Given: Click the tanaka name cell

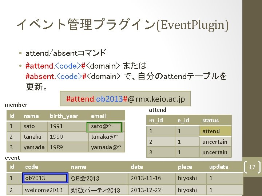Looking at the screenshot, I should click(34, 137).
